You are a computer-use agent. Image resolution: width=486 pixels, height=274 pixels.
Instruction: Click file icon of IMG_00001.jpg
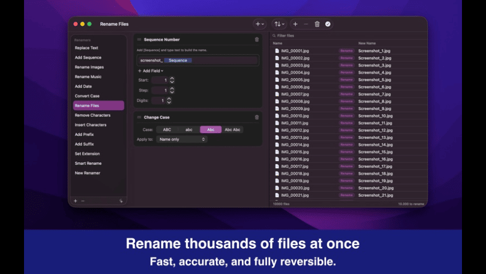coord(277,50)
